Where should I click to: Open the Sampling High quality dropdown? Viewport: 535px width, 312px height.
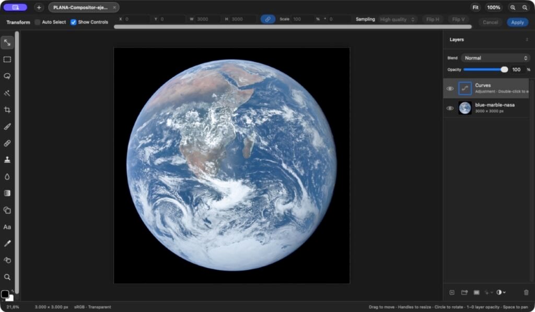[x=397, y=19]
